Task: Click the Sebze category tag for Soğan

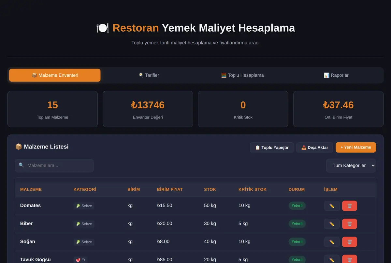Action: (x=84, y=242)
